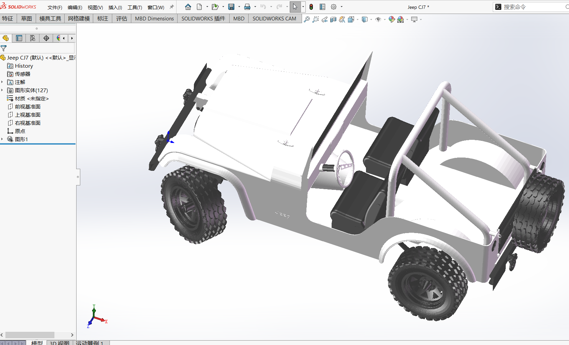The height and width of the screenshot is (345, 569).
Task: Click the Display Style cube icon
Action: tap(365, 19)
